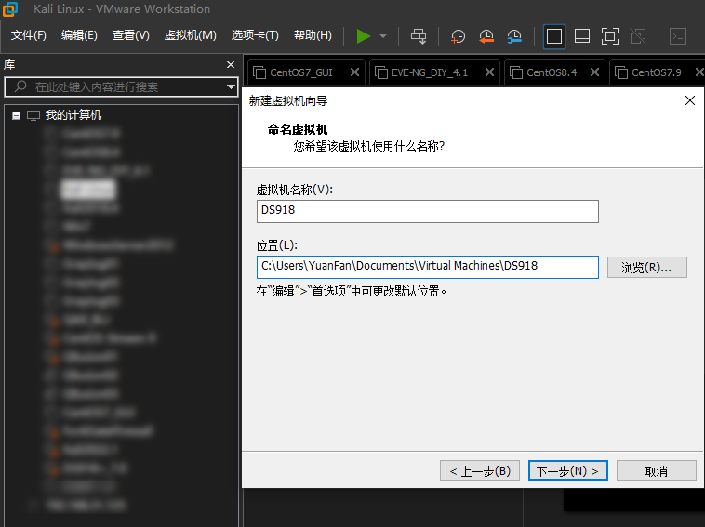Open the snapshot manager icon
The image size is (705, 527).
tap(514, 36)
